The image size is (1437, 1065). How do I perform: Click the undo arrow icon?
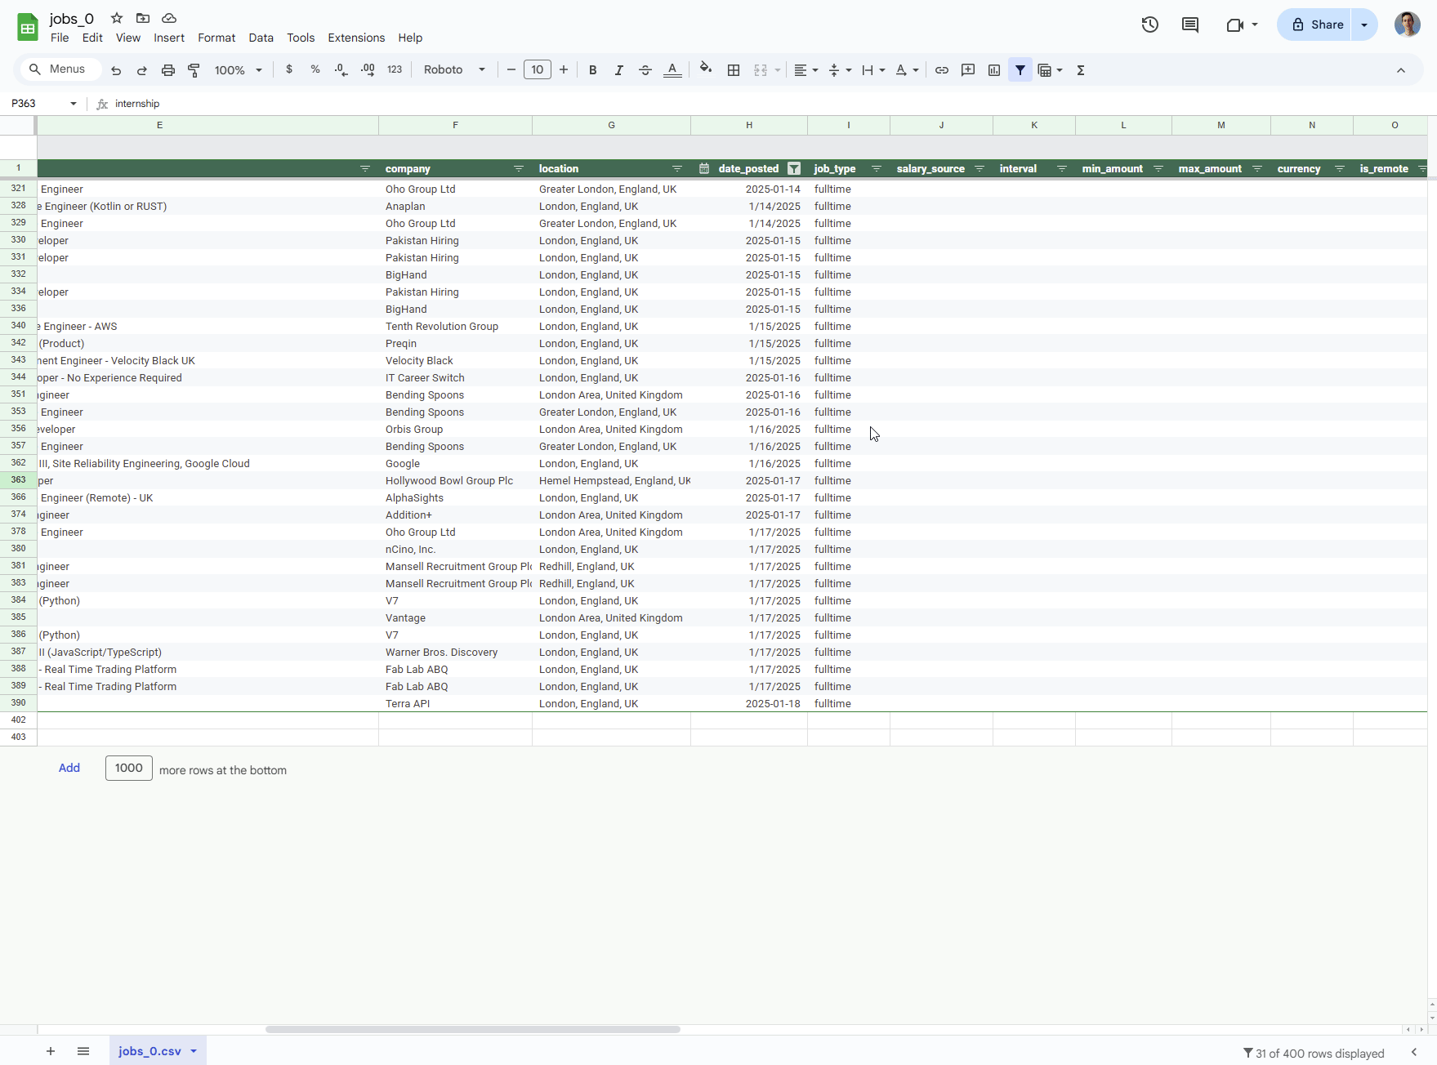[x=116, y=70]
